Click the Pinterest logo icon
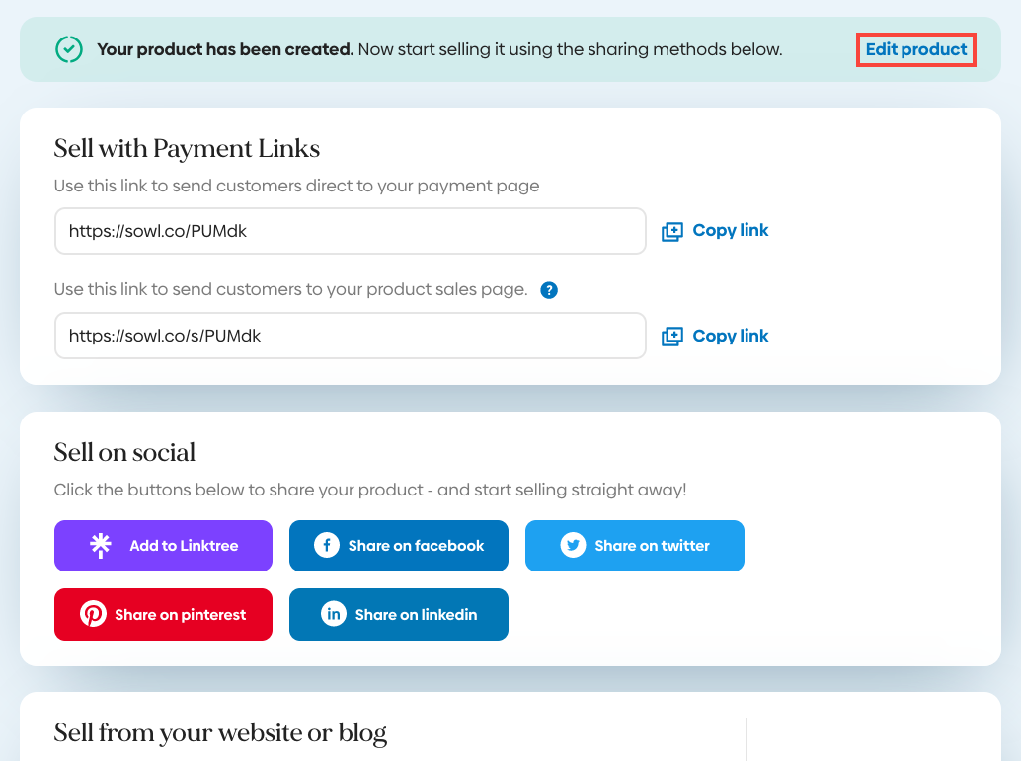Viewport: 1021px width, 761px height. [x=93, y=615]
